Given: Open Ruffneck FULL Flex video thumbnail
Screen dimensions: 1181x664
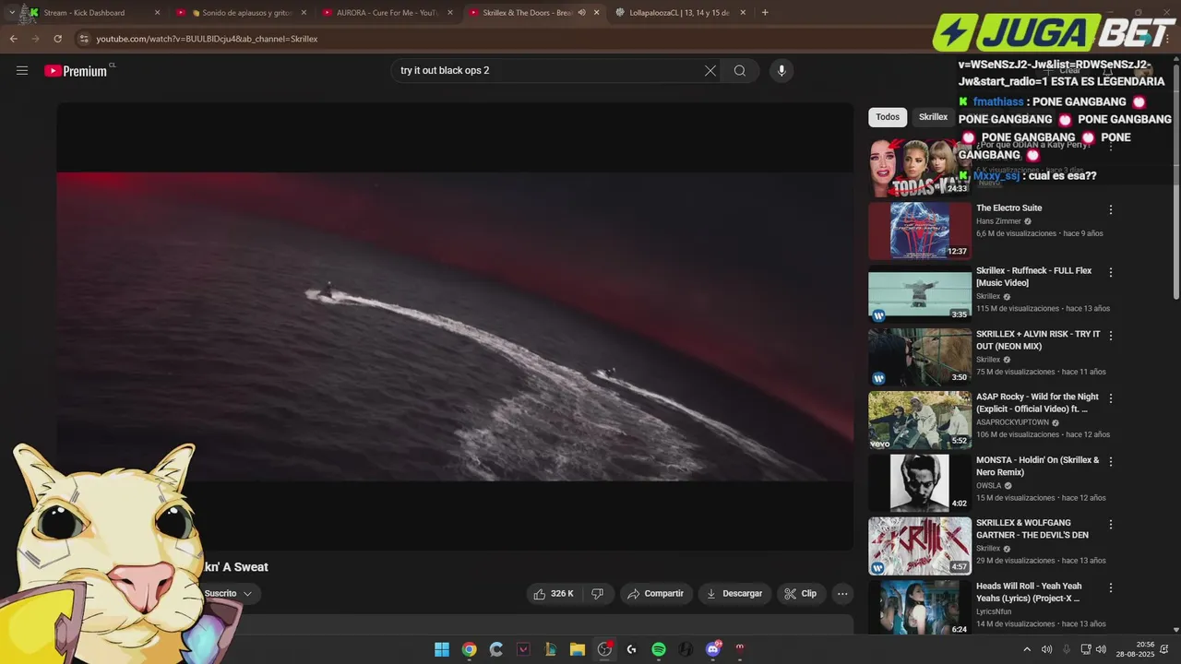Looking at the screenshot, I should 920,293.
